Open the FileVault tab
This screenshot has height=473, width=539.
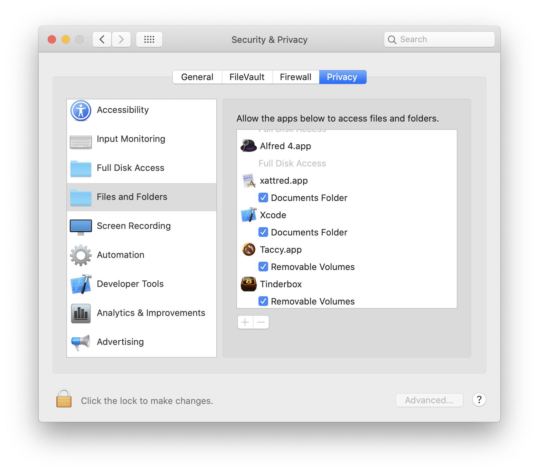(x=247, y=77)
